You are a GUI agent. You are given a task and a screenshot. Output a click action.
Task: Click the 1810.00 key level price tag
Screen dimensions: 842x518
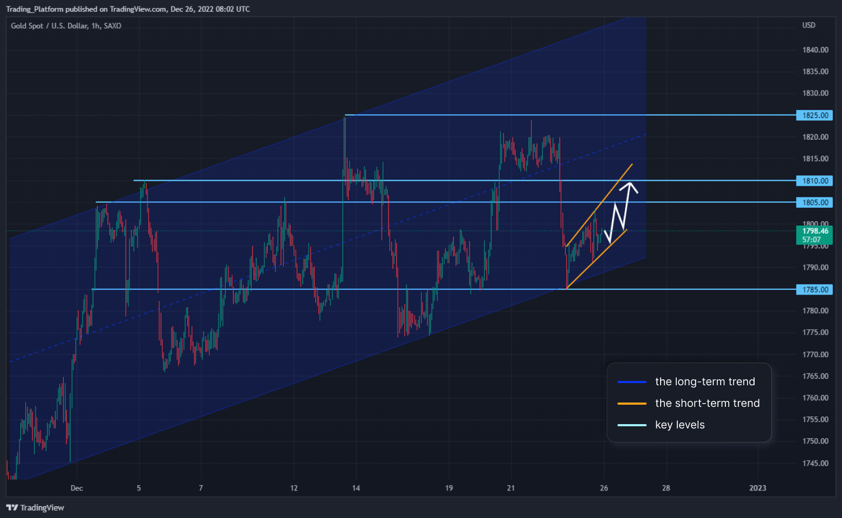pos(814,181)
